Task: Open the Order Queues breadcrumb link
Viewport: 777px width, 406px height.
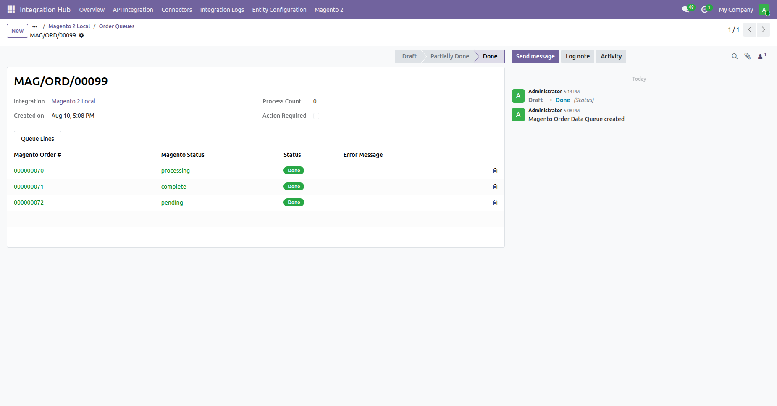Action: (117, 26)
